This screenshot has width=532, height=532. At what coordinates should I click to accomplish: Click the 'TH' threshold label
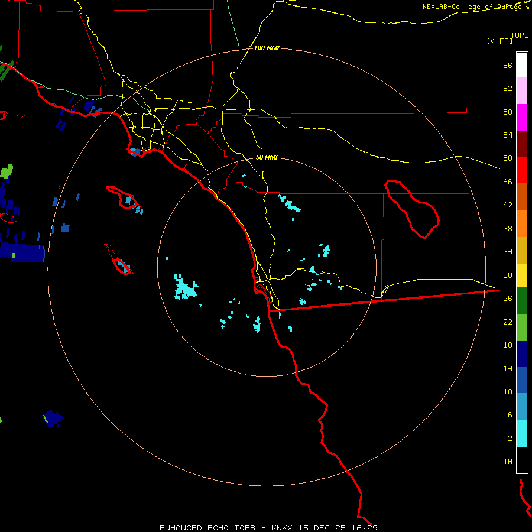coord(508,462)
